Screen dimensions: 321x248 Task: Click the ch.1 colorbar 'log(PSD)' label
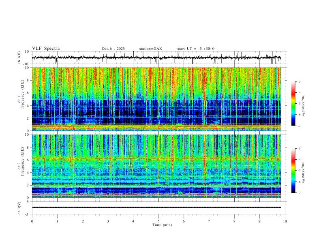tap(303, 106)
